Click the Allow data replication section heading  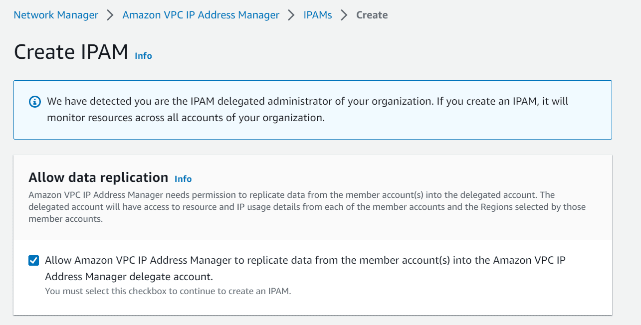(98, 177)
